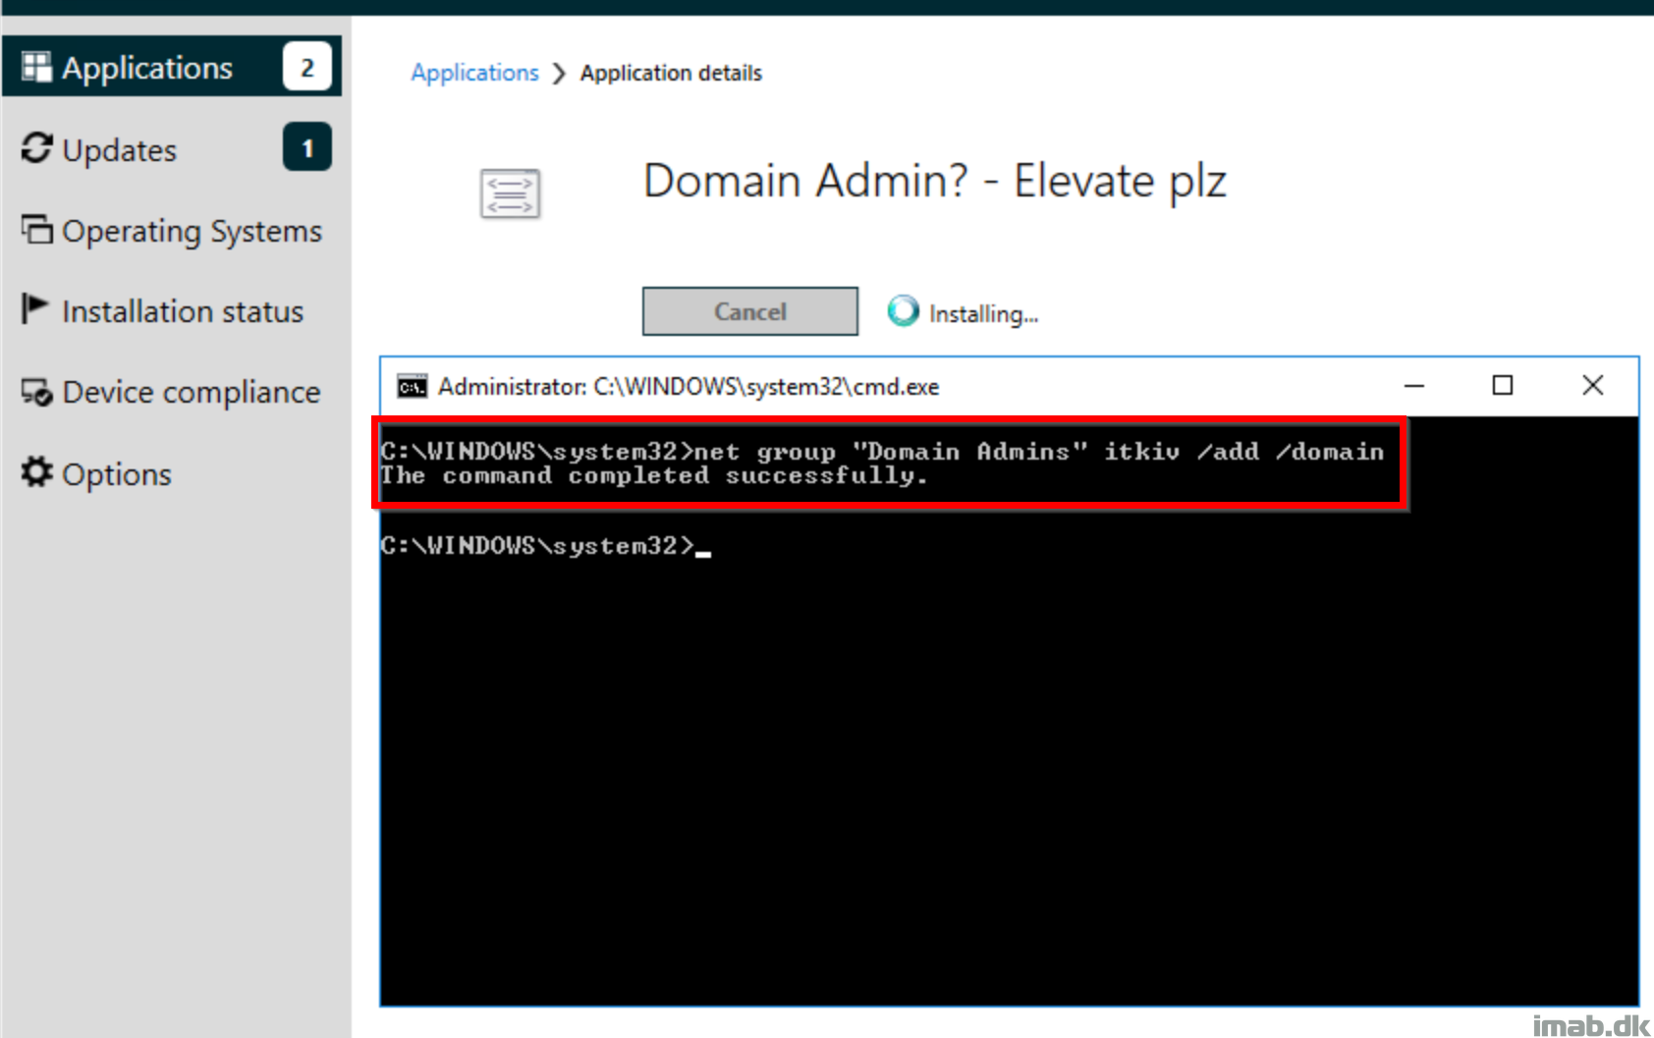1654x1038 pixels.
Task: Click 'The command completed successfully.' output
Action: click(654, 475)
